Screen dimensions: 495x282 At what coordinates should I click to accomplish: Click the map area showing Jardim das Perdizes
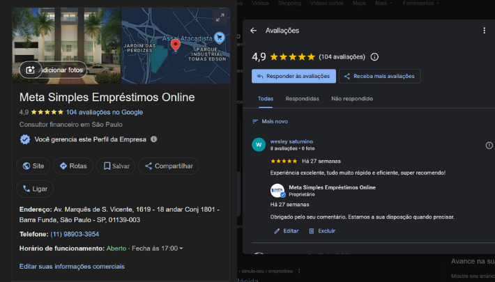139,48
